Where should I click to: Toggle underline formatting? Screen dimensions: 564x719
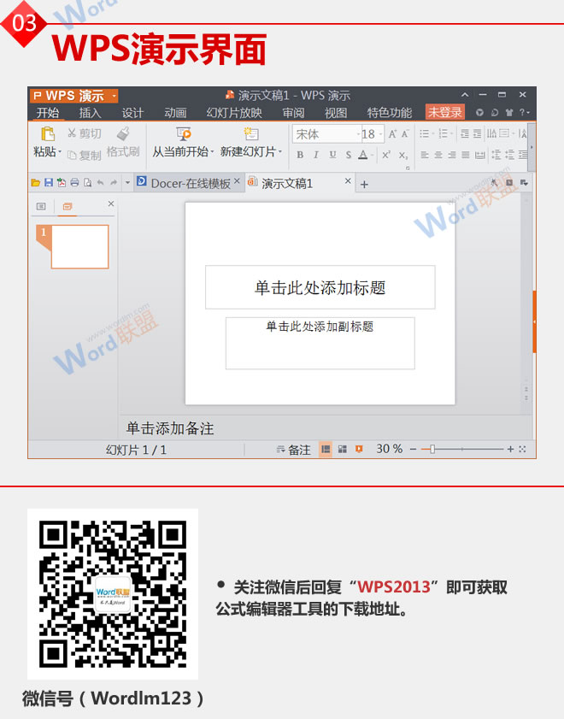pyautogui.click(x=332, y=155)
